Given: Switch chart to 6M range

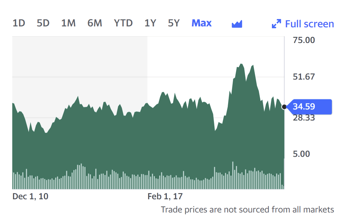Looking at the screenshot, I should pyautogui.click(x=95, y=23).
